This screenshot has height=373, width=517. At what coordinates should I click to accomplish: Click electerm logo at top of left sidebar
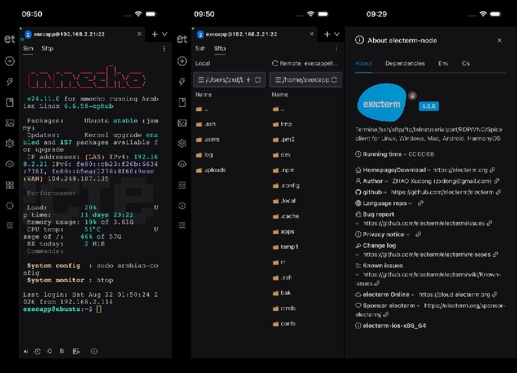[10, 39]
